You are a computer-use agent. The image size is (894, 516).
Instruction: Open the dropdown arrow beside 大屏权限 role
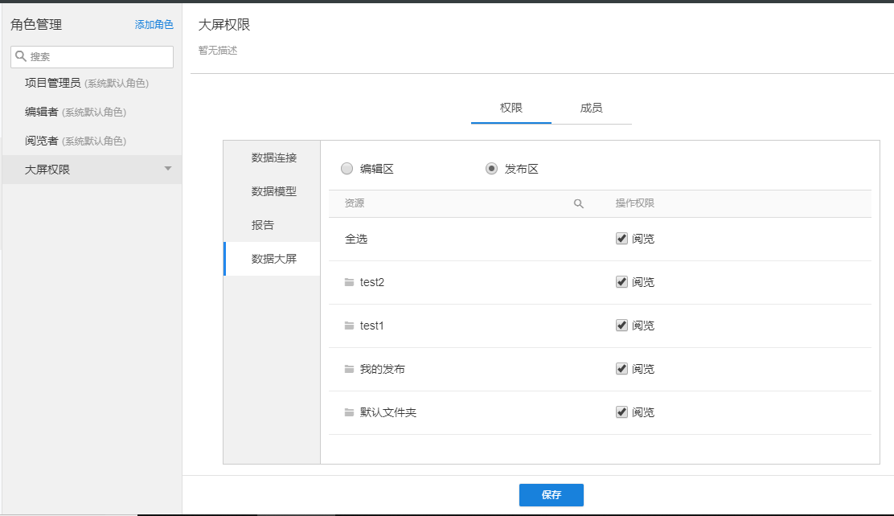pyautogui.click(x=168, y=169)
